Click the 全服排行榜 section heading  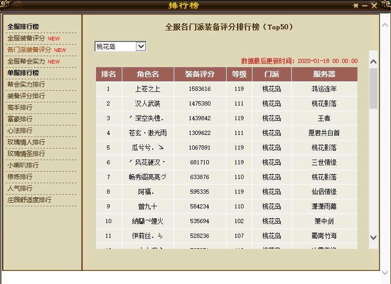(23, 27)
